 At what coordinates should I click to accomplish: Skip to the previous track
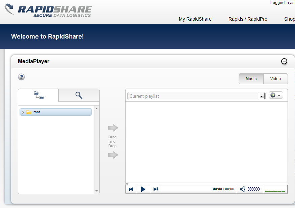[131, 189]
